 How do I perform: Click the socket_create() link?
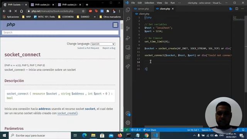[x=68, y=113]
